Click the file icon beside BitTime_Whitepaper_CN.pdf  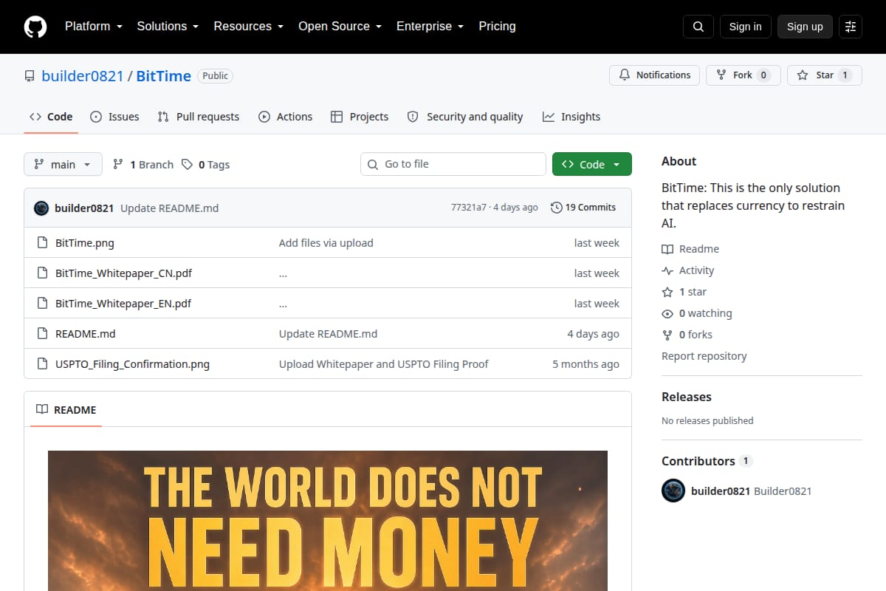coord(42,273)
